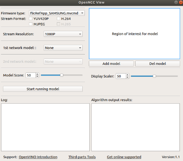Image resolution: width=183 pixels, height=161 pixels.
Task: Open the Firmware type dropdown
Action: coord(57,13)
